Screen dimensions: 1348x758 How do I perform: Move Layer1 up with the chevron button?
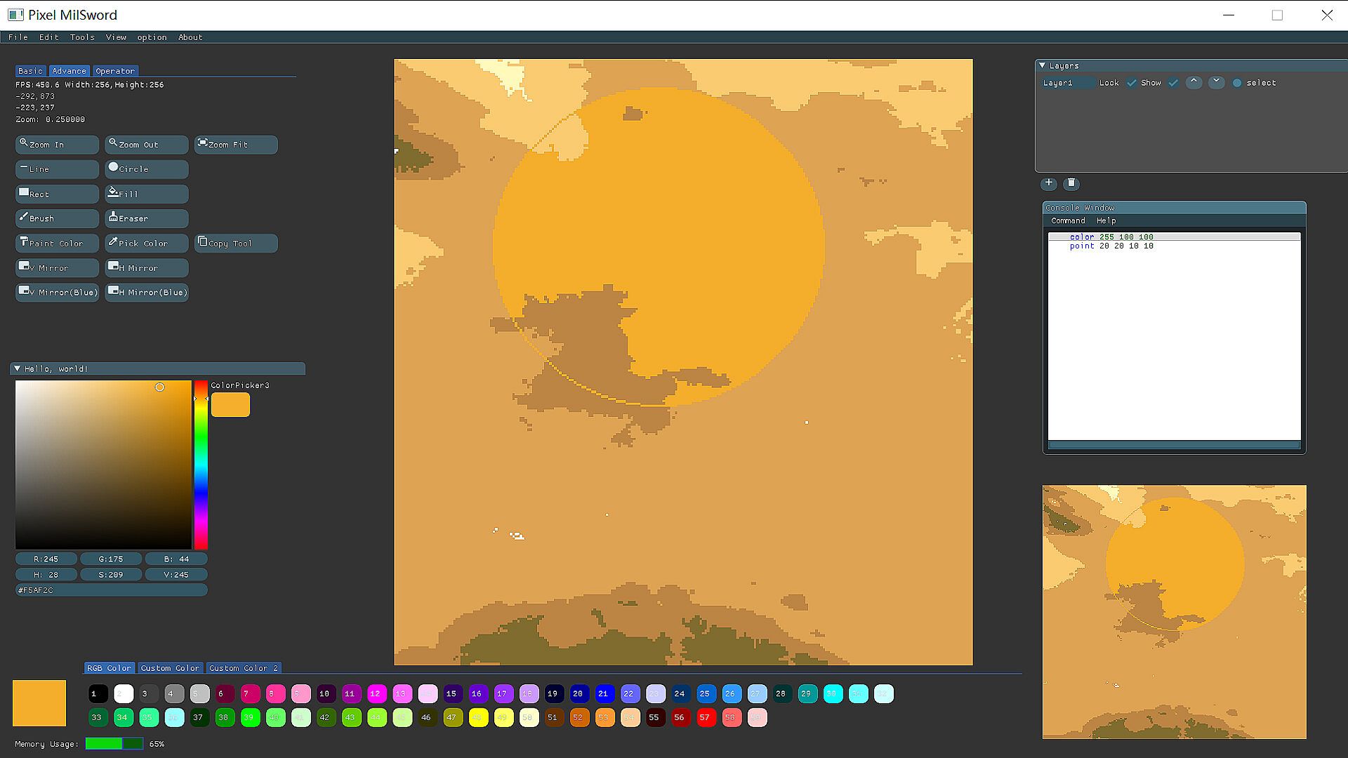pyautogui.click(x=1194, y=82)
